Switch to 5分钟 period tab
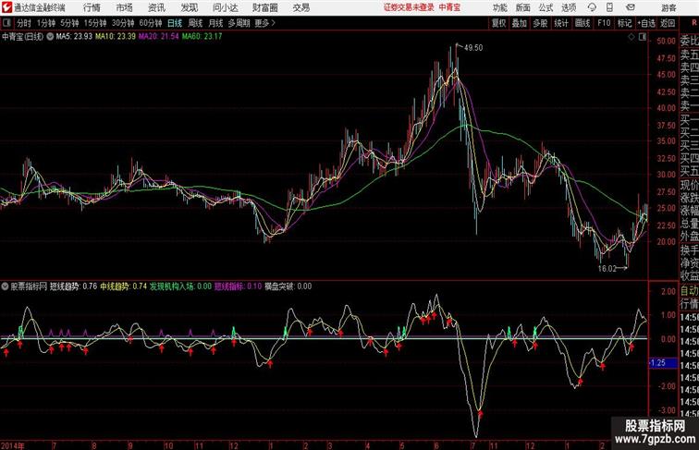Viewport: 699px width, 450px height. pyautogui.click(x=69, y=23)
